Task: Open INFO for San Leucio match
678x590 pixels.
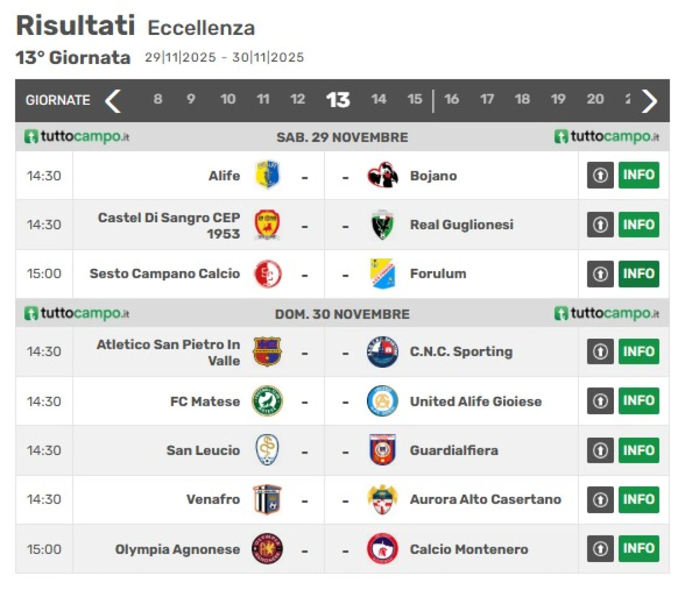Action: [639, 450]
